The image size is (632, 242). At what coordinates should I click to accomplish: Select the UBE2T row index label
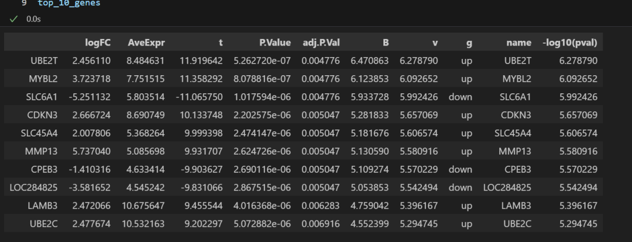pyautogui.click(x=44, y=61)
